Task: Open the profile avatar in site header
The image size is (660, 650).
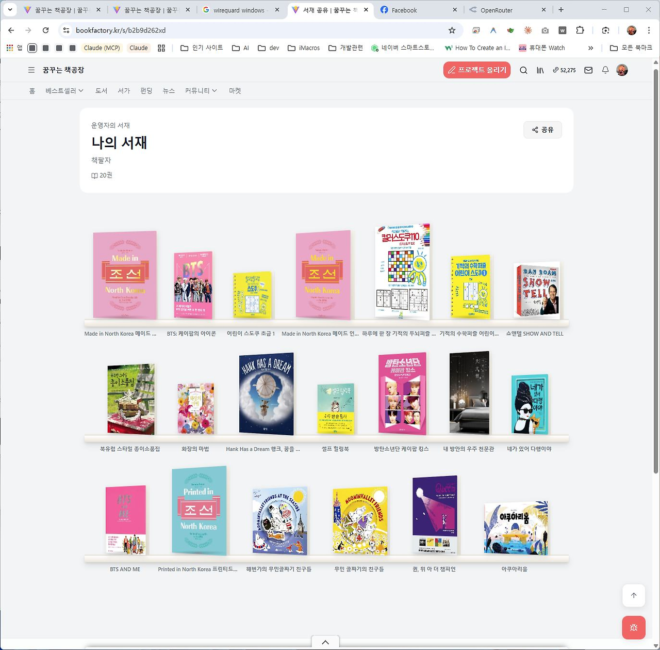Action: [622, 70]
